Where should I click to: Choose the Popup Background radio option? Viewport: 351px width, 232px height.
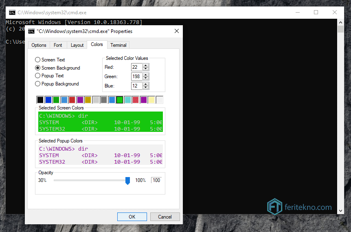click(37, 84)
